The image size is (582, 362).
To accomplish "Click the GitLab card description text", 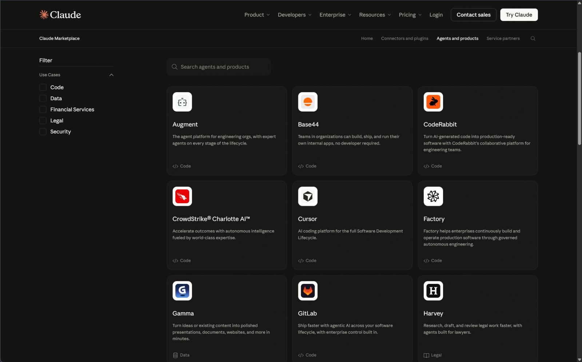I will point(345,329).
